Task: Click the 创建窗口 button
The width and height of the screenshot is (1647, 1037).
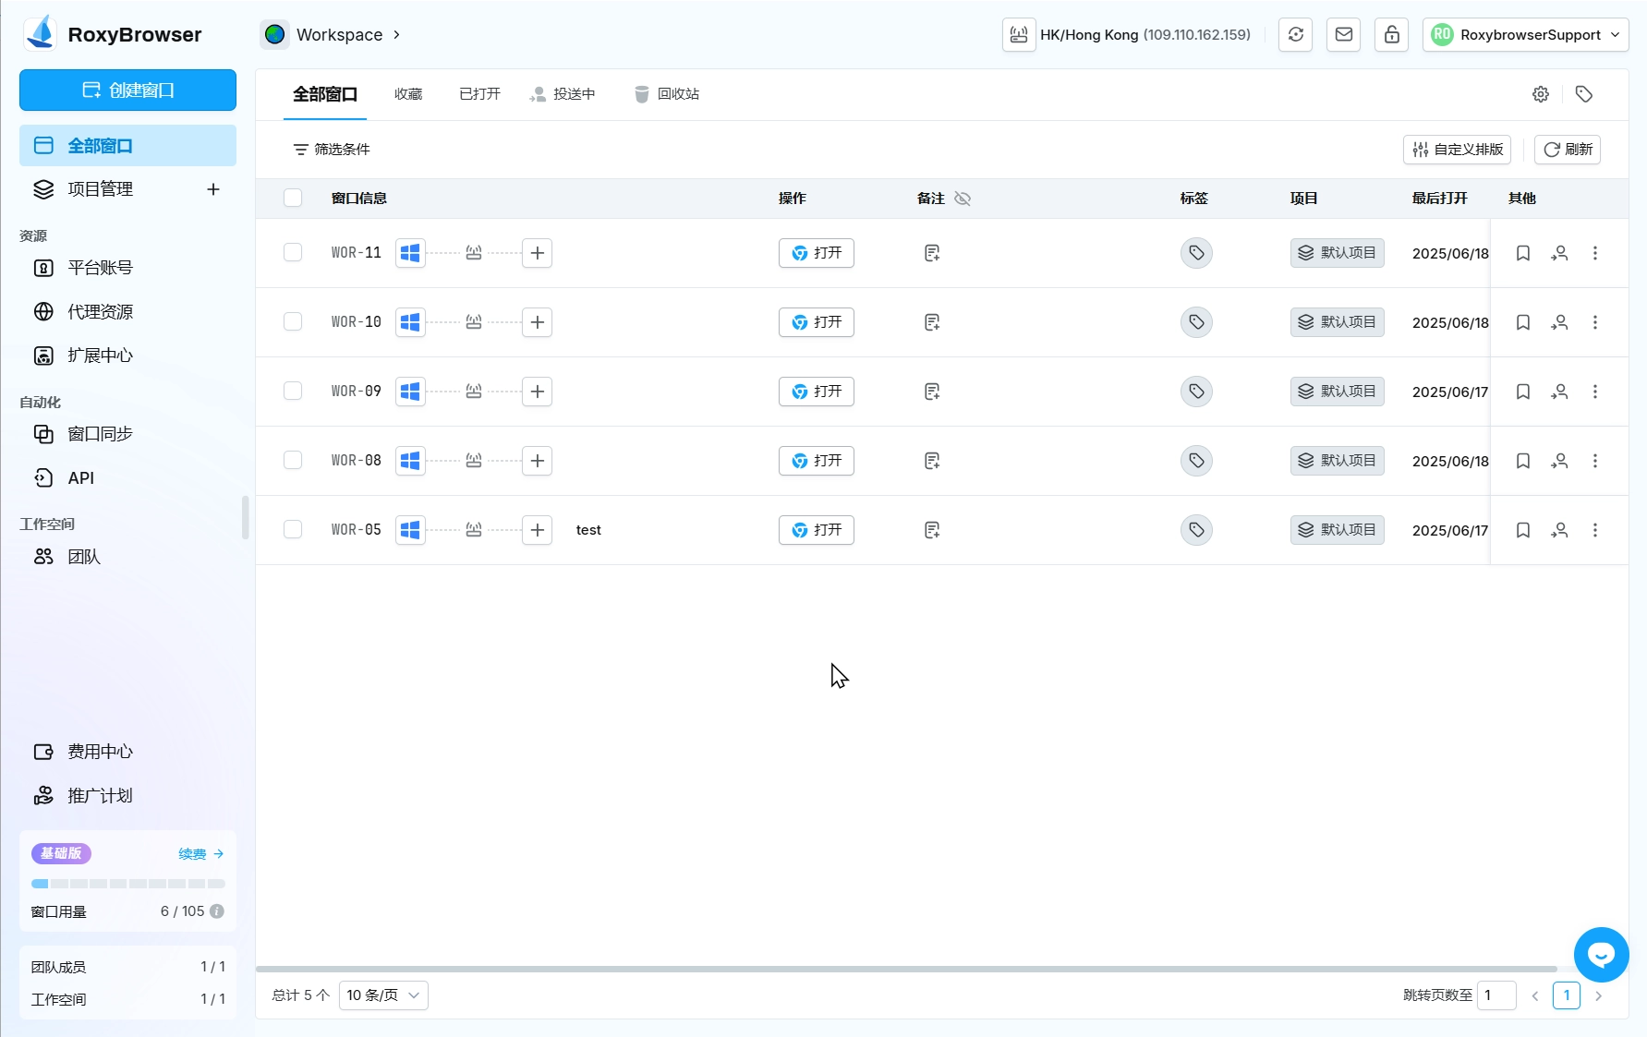Action: click(127, 90)
